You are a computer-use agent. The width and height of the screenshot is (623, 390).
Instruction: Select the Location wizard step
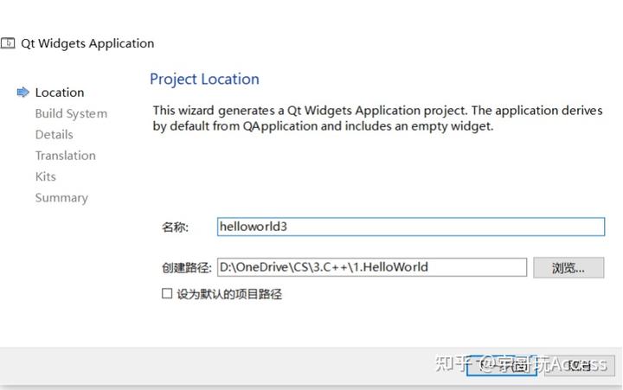click(60, 93)
